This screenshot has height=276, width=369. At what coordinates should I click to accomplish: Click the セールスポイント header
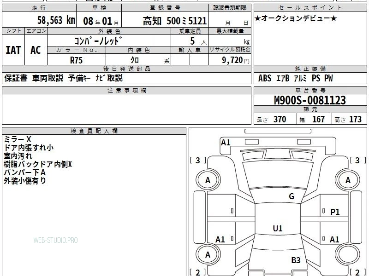click(x=310, y=7)
